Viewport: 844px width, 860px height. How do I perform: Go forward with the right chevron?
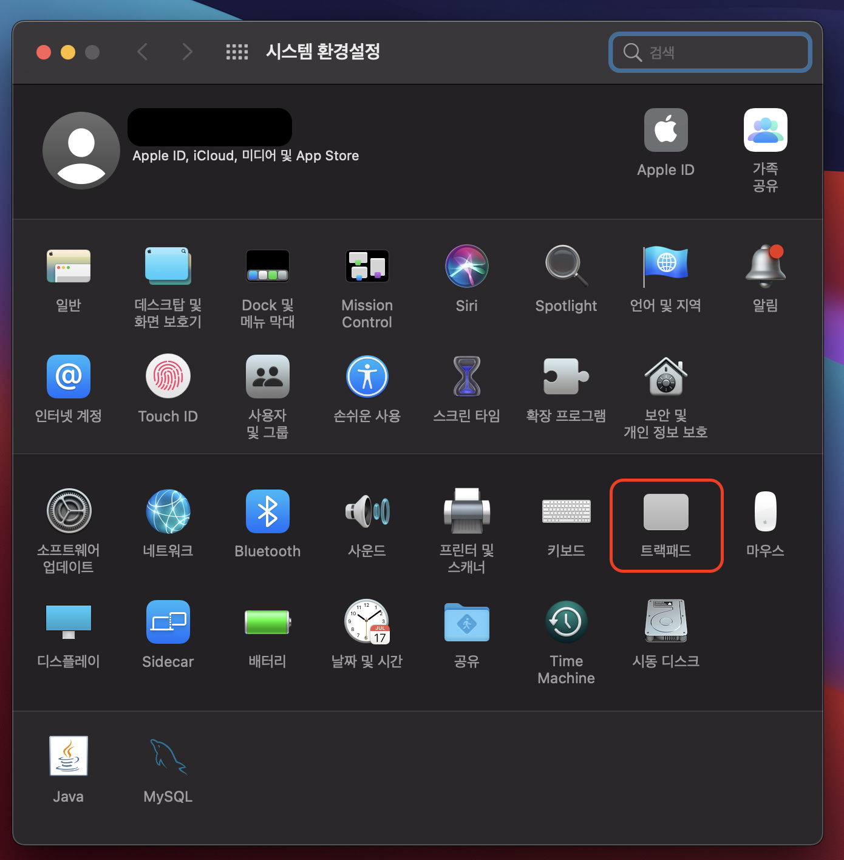188,52
